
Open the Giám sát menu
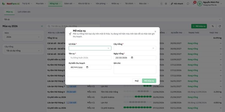(70, 4)
